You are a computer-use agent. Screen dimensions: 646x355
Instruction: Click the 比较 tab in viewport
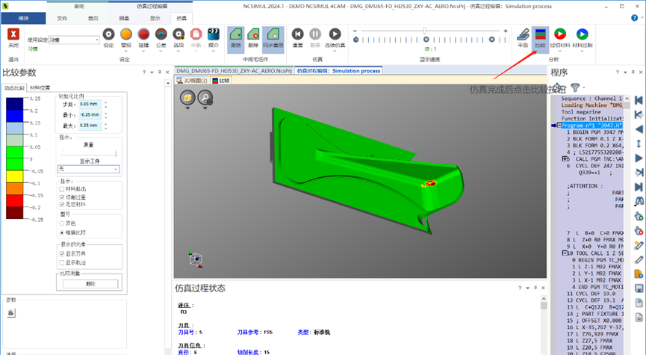coord(221,81)
